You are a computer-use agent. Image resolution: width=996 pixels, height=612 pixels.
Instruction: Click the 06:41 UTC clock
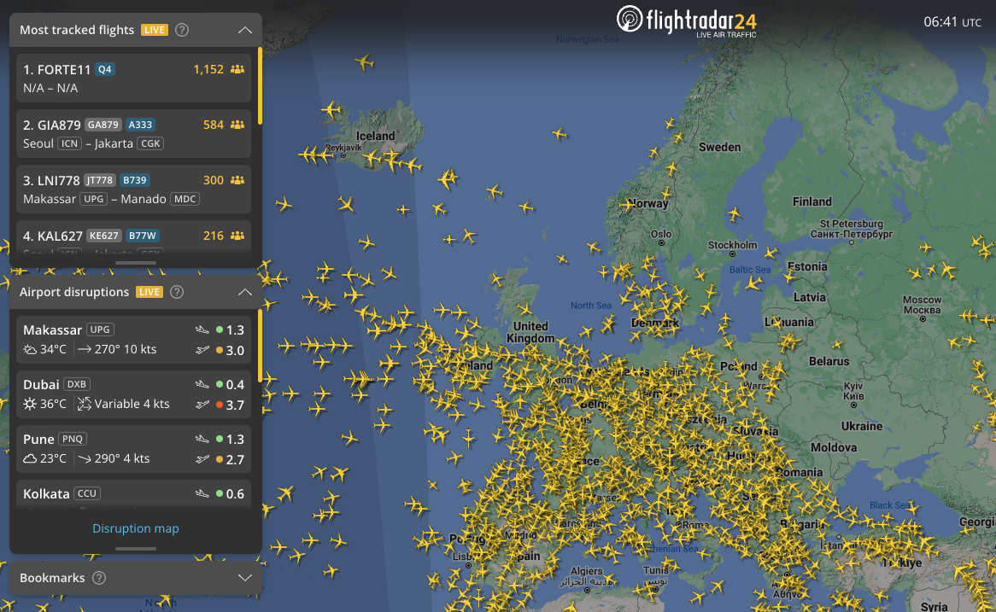(952, 21)
